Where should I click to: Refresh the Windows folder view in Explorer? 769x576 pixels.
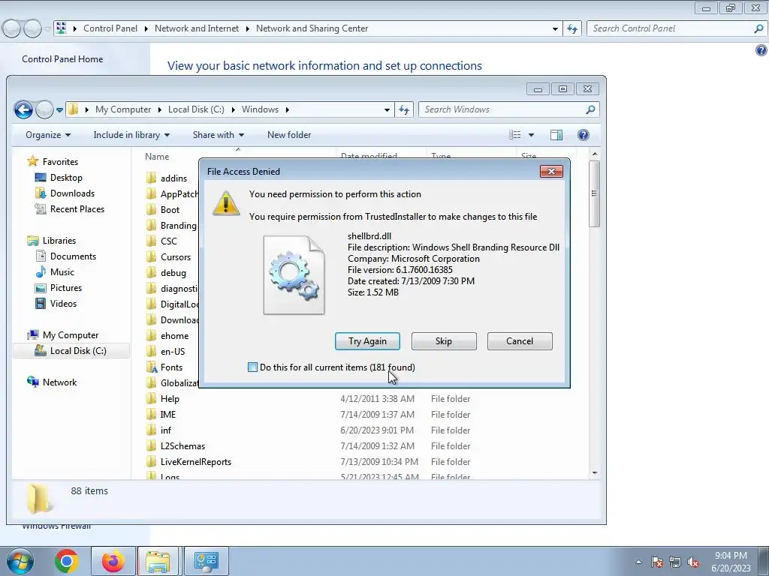click(x=404, y=109)
